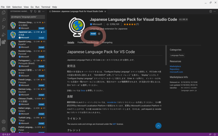
Task: Refresh the extensions list
Action: click(35, 11)
